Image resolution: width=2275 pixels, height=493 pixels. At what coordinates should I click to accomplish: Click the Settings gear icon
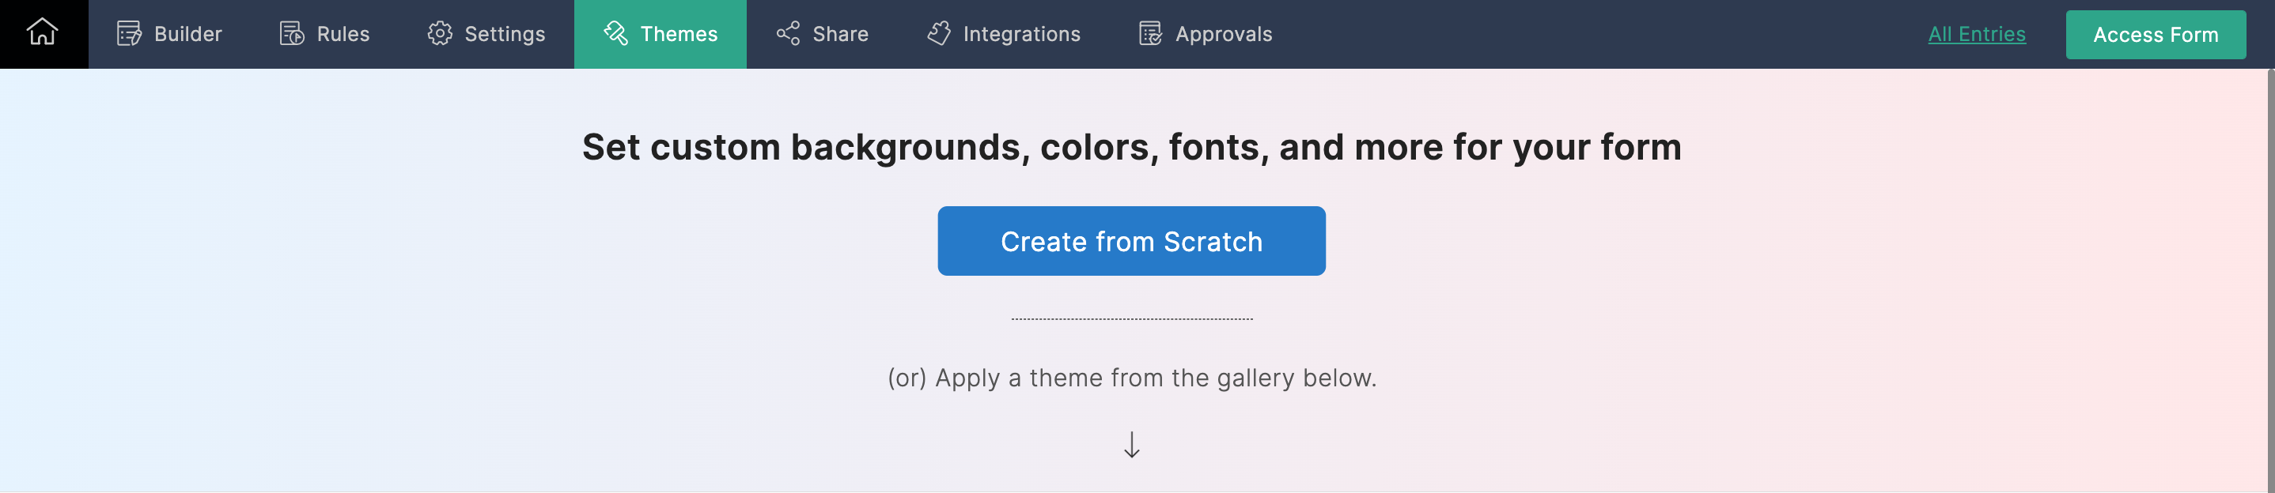point(440,33)
